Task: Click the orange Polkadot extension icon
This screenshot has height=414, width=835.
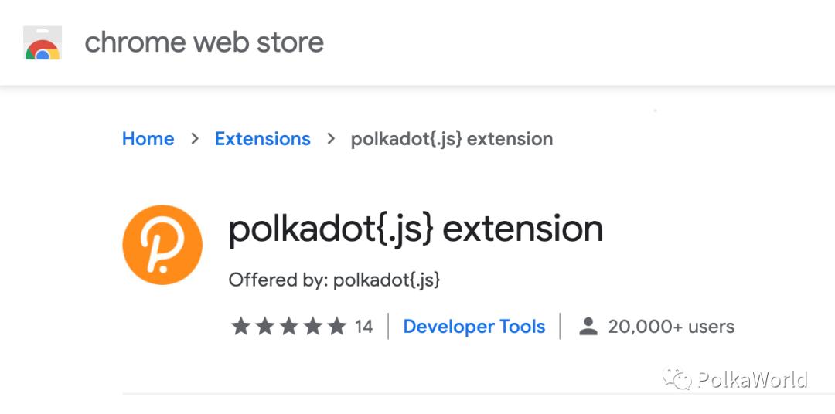Action: 162,245
